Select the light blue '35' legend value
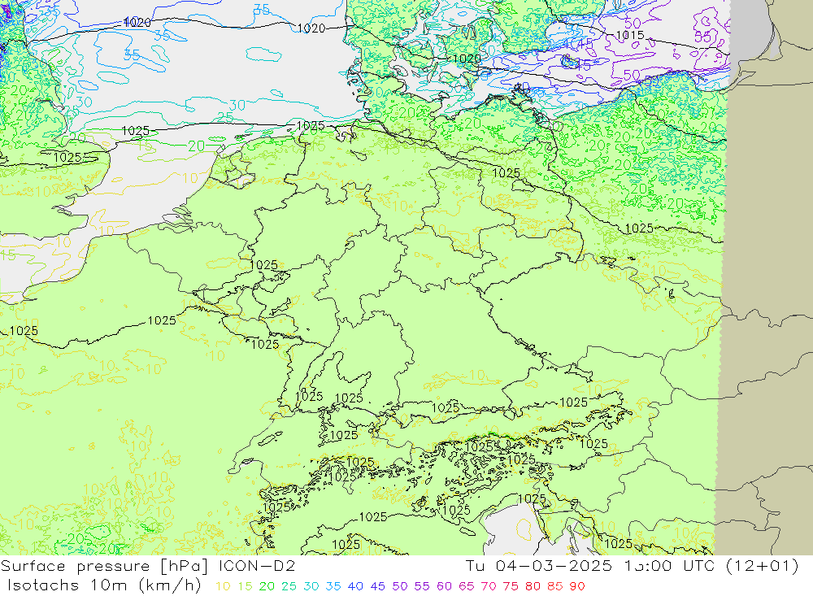The image size is (813, 596). (x=333, y=586)
